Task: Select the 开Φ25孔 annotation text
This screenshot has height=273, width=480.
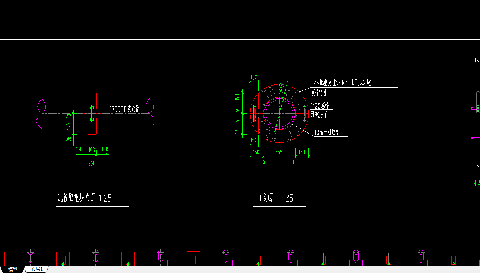Action: pos(320,115)
